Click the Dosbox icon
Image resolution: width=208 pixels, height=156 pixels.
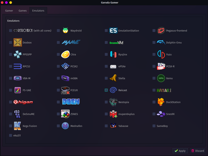[x=18, y=42]
